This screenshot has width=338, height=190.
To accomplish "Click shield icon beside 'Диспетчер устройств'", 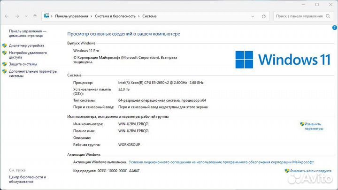I will coord(5,46).
